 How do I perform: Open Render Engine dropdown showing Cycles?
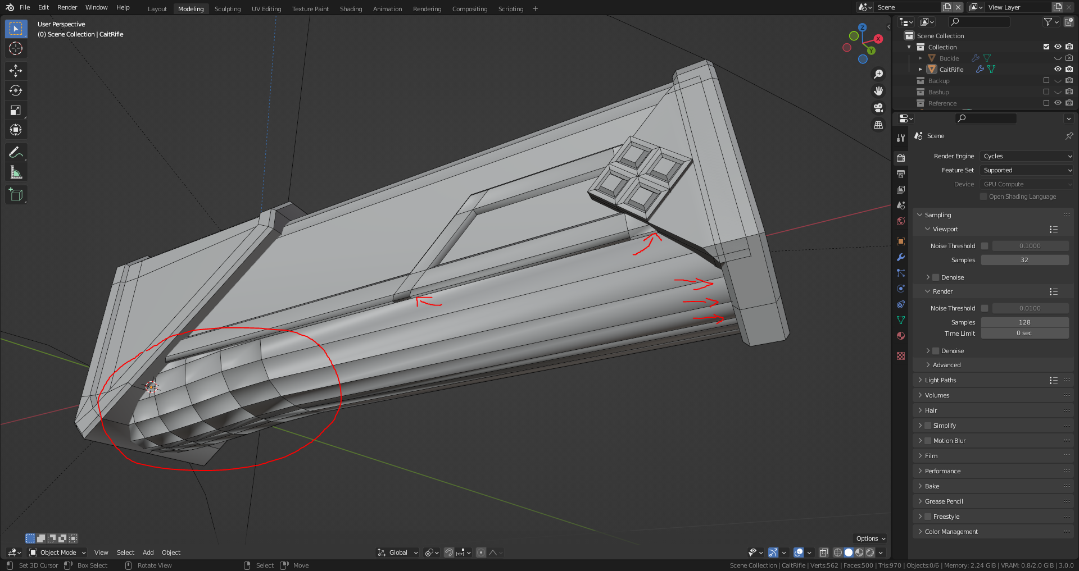pos(1027,156)
